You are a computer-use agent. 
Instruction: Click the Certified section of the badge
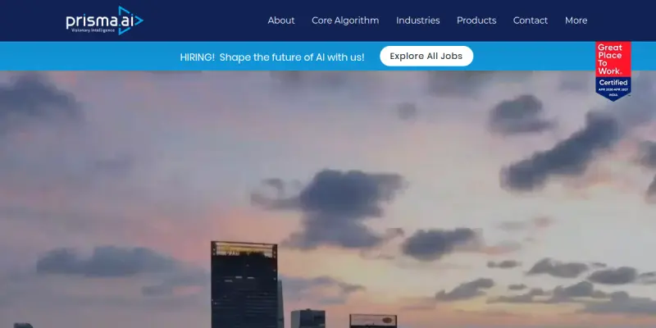[x=613, y=83]
